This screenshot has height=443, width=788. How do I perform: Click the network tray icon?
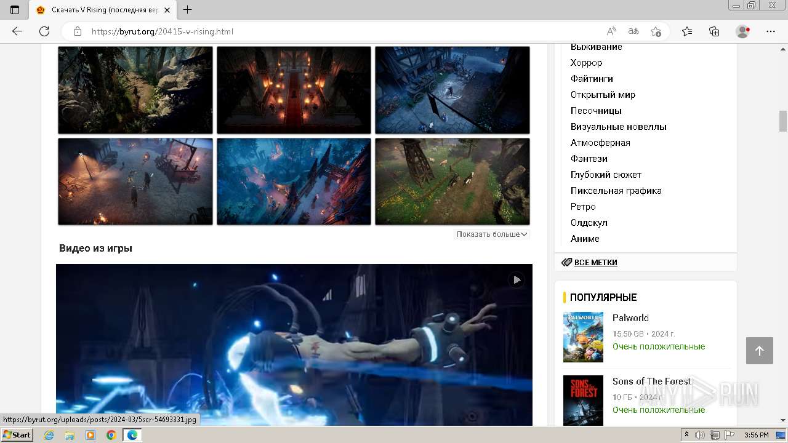[714, 435]
